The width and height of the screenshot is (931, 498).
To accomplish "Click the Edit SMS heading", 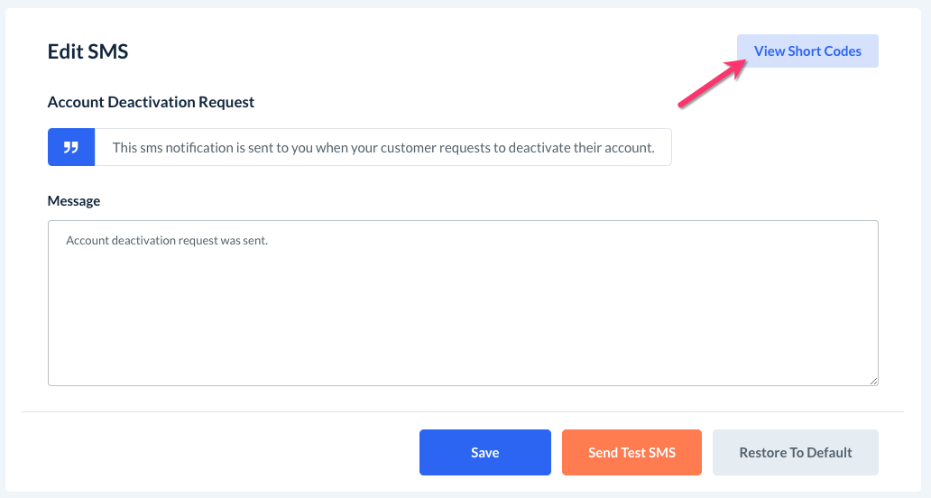I will tap(88, 51).
